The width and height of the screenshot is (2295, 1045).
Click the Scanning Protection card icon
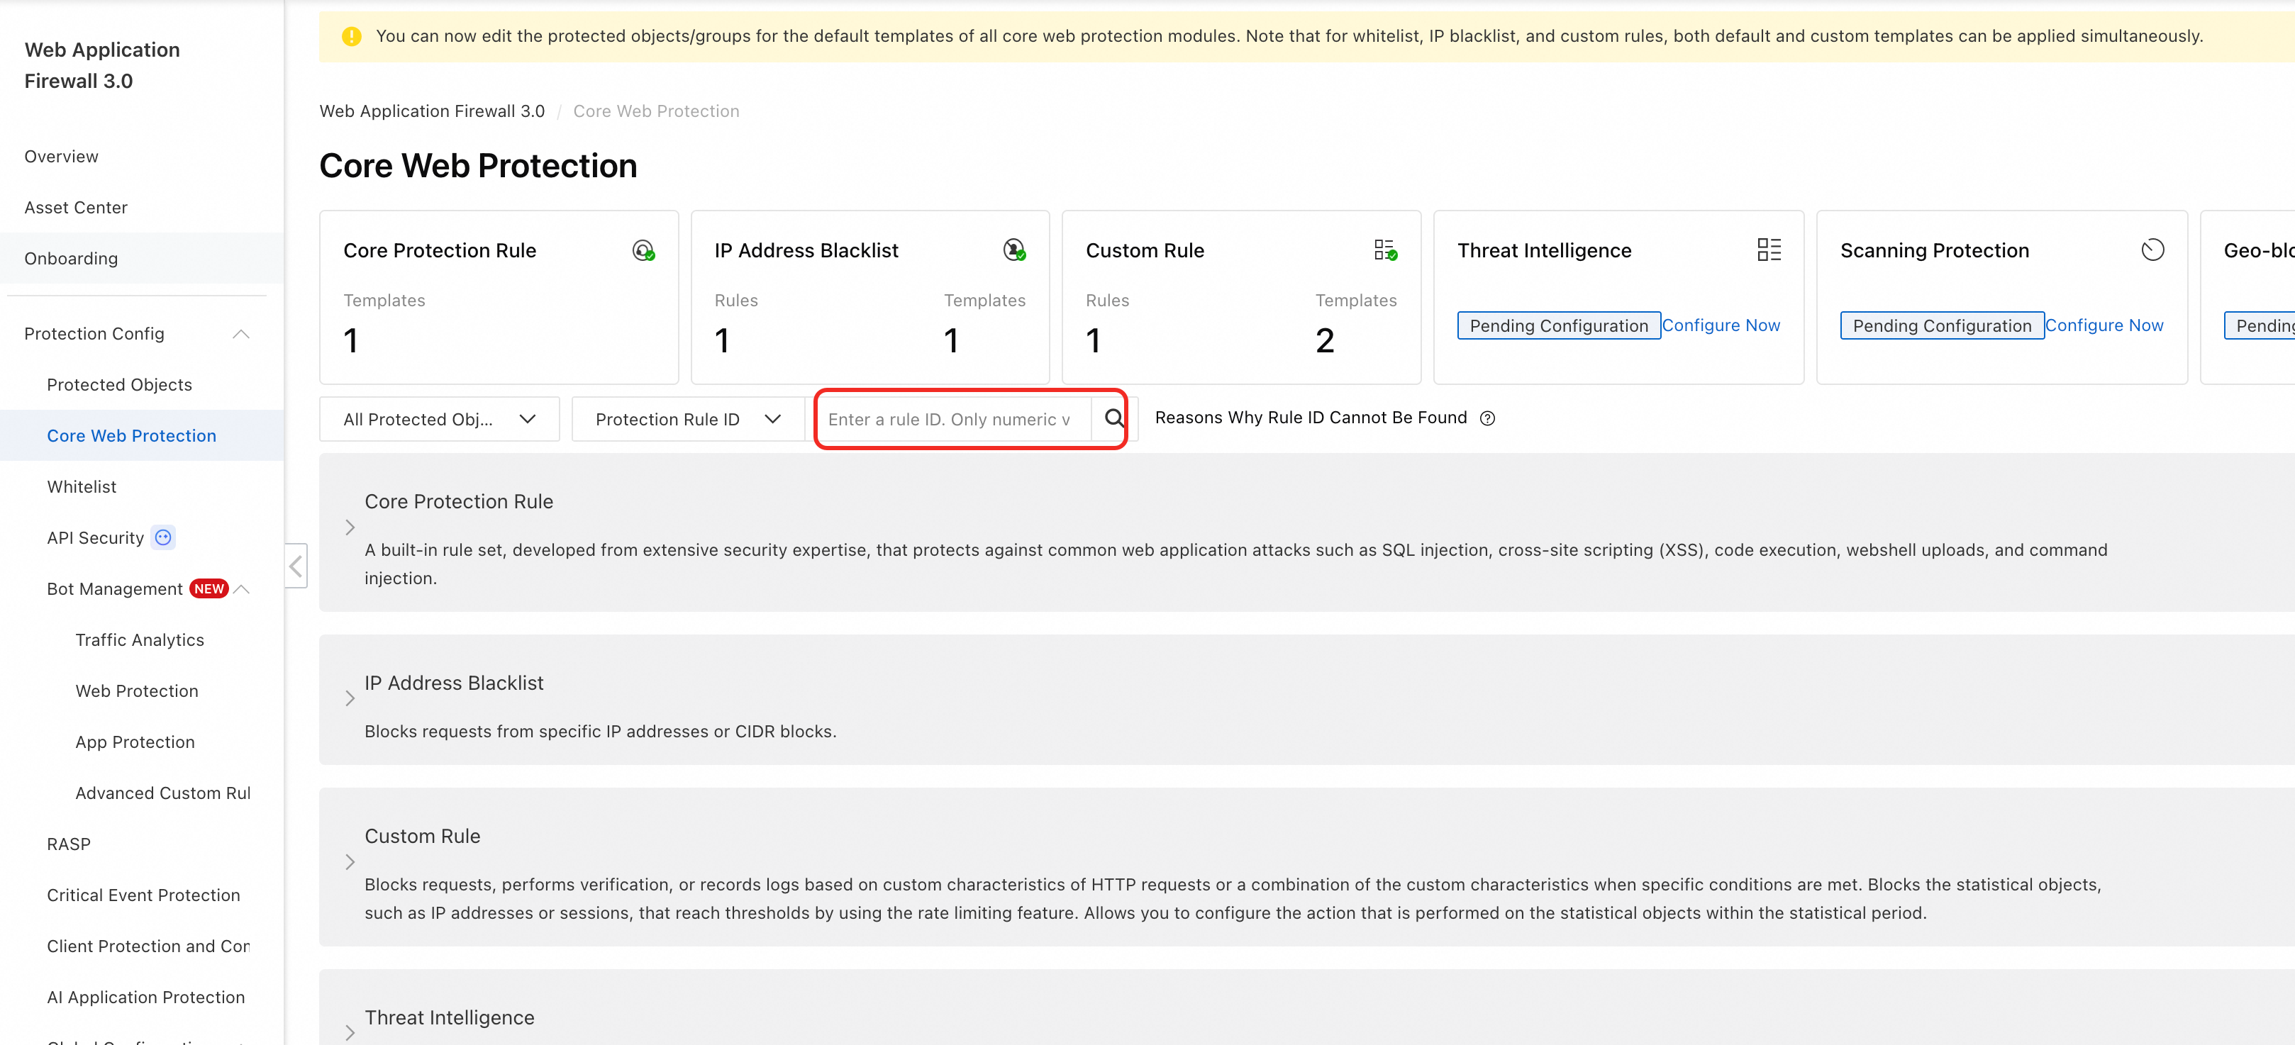tap(2152, 250)
